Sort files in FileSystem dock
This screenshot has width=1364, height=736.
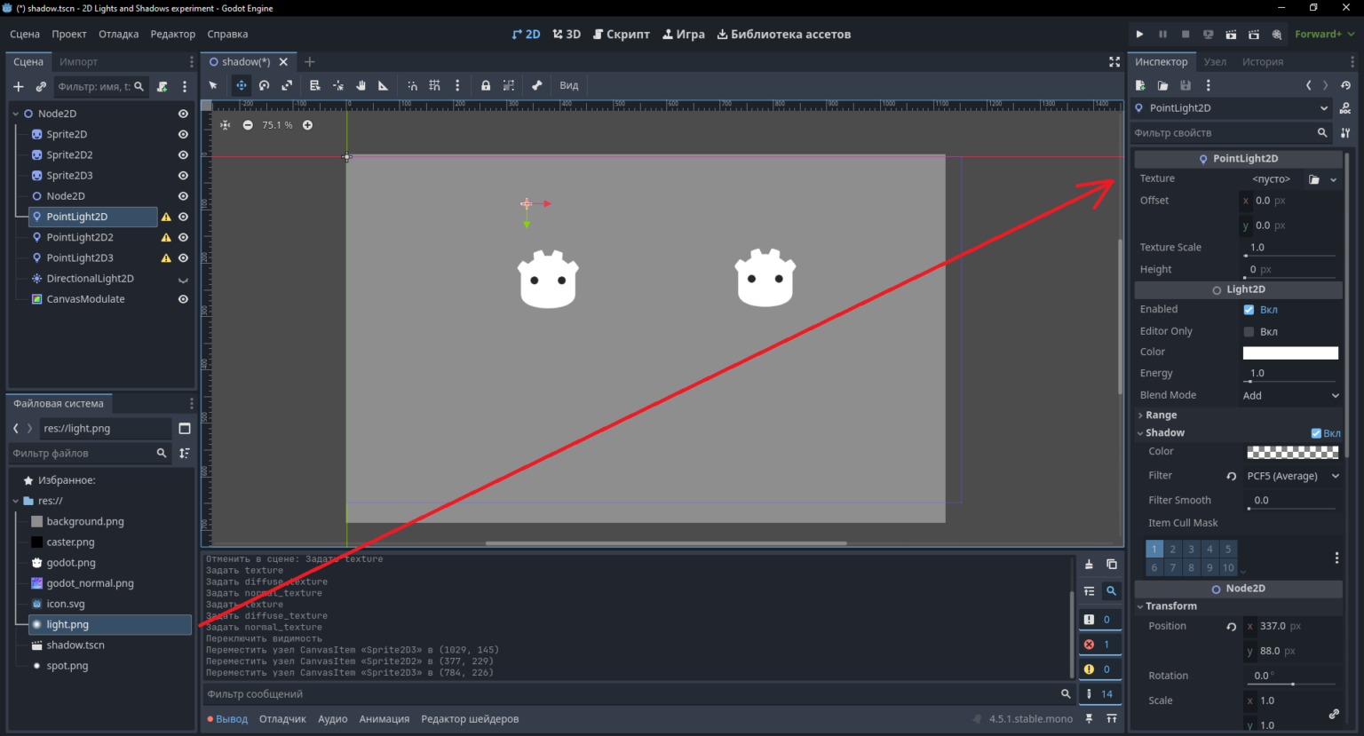point(185,453)
